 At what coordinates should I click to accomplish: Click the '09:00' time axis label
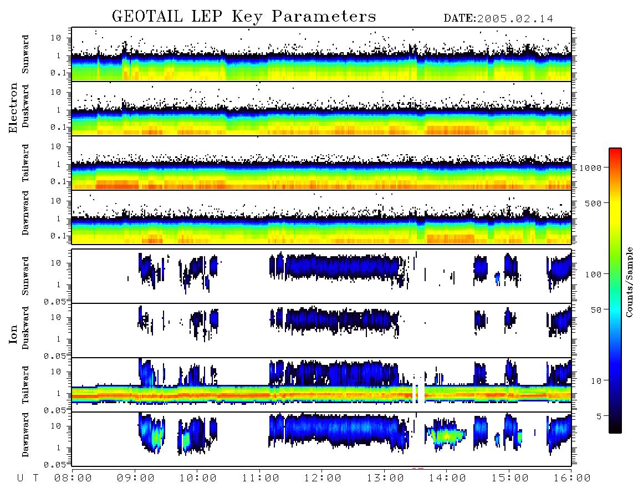(x=136, y=478)
